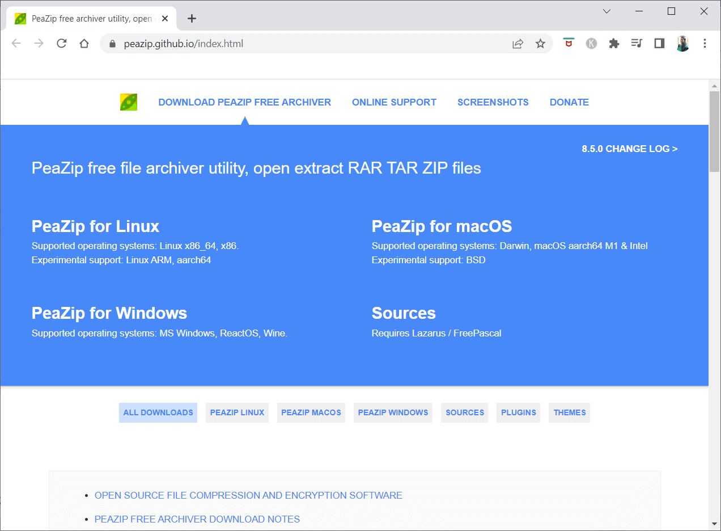View the 8.5.0 Change Log link
This screenshot has height=531, width=721.
pyautogui.click(x=630, y=149)
